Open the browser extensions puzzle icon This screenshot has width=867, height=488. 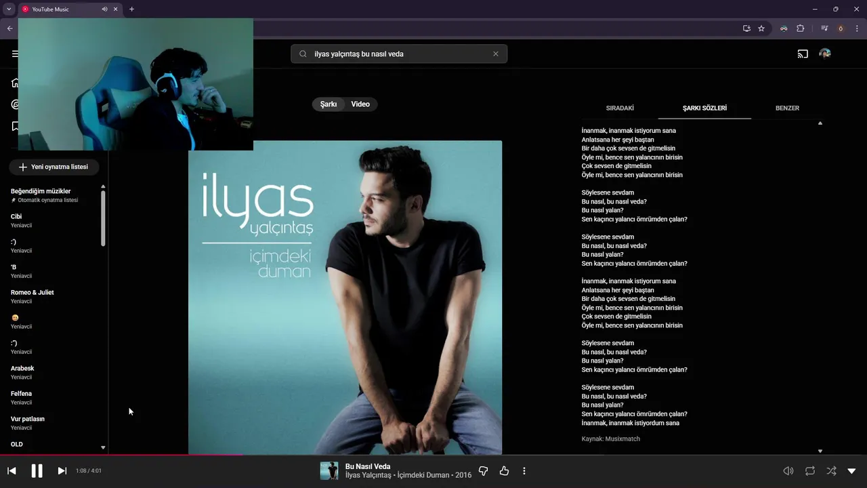coord(800,28)
